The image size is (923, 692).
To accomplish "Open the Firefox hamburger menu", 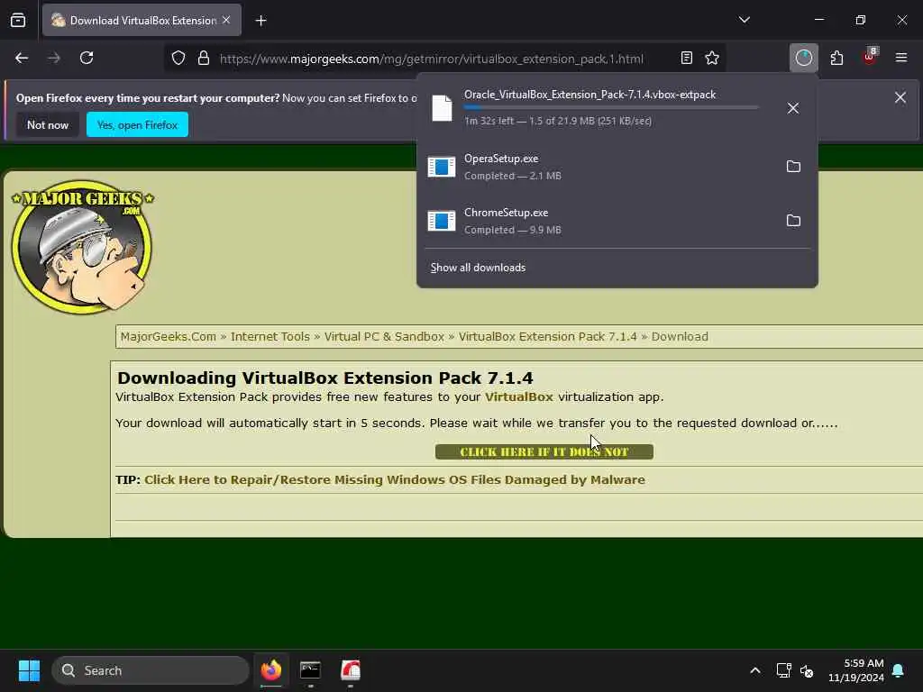I will tap(901, 59).
